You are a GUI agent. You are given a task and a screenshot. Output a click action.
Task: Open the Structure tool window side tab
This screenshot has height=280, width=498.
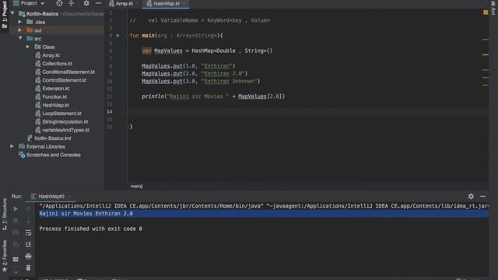(5, 214)
